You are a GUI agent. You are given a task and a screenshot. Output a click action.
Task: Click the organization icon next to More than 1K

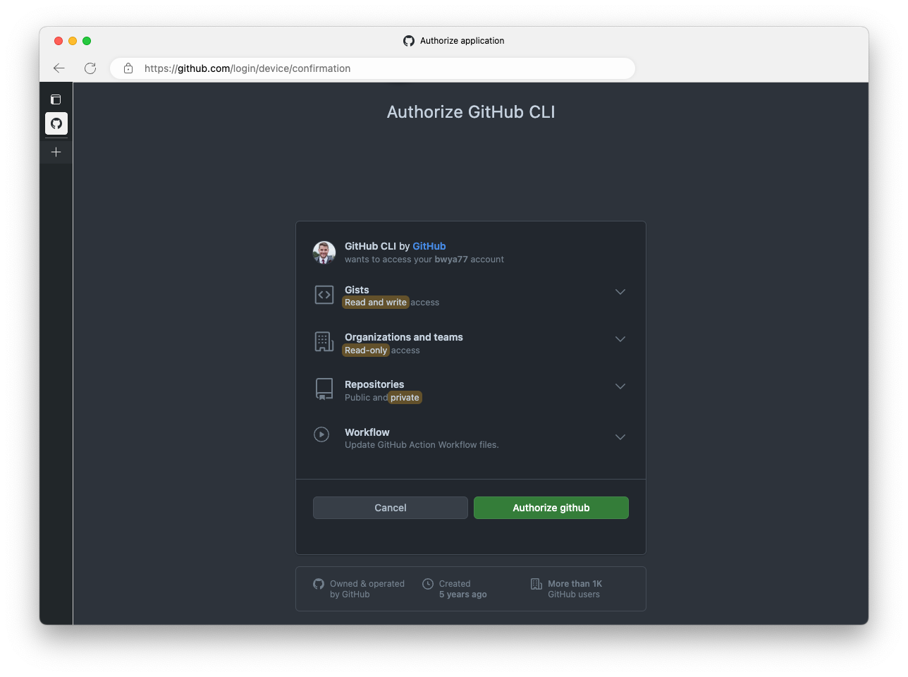point(536,584)
